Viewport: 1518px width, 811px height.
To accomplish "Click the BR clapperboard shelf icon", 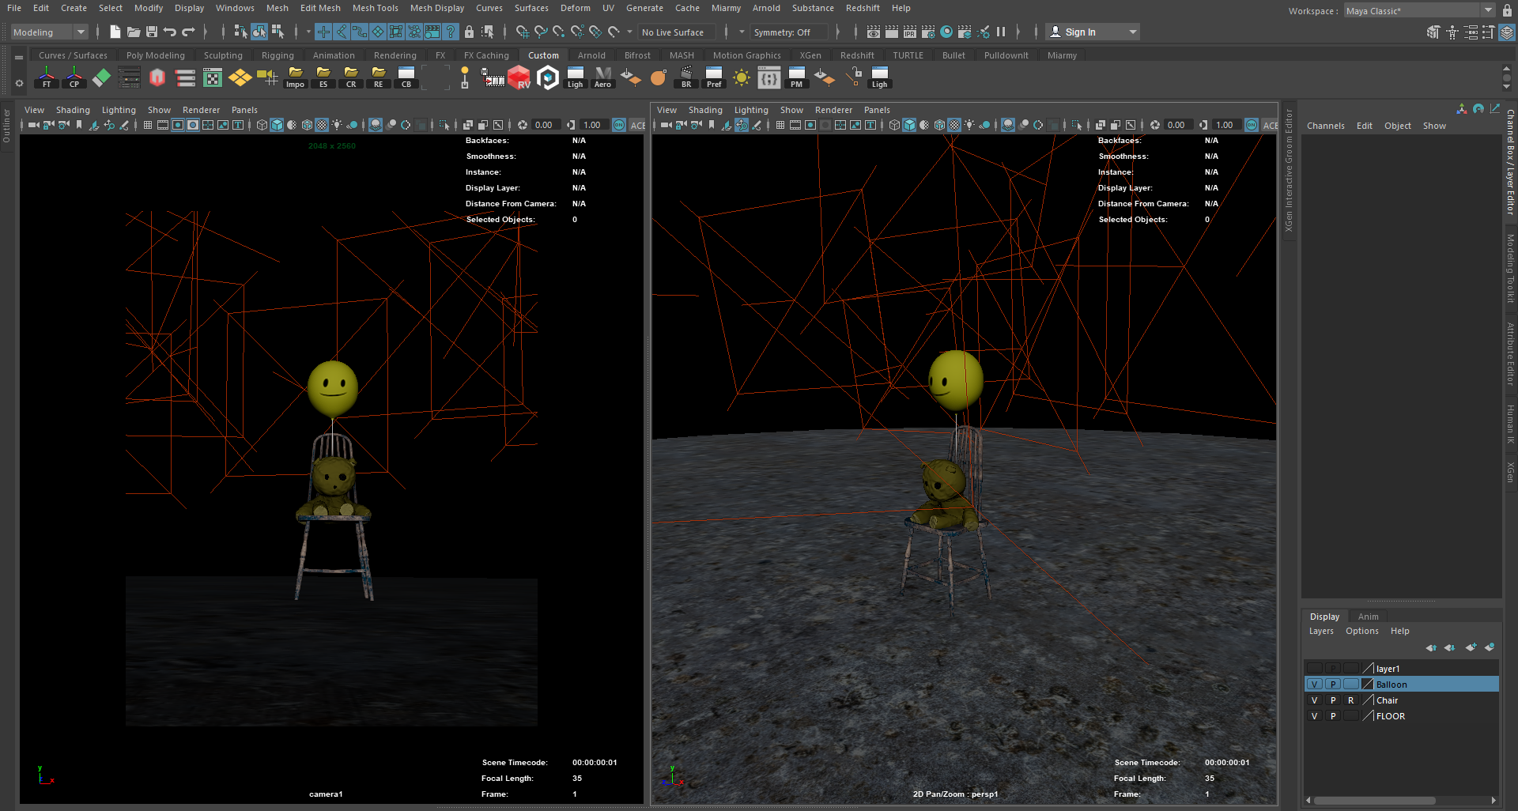I will pyautogui.click(x=685, y=77).
